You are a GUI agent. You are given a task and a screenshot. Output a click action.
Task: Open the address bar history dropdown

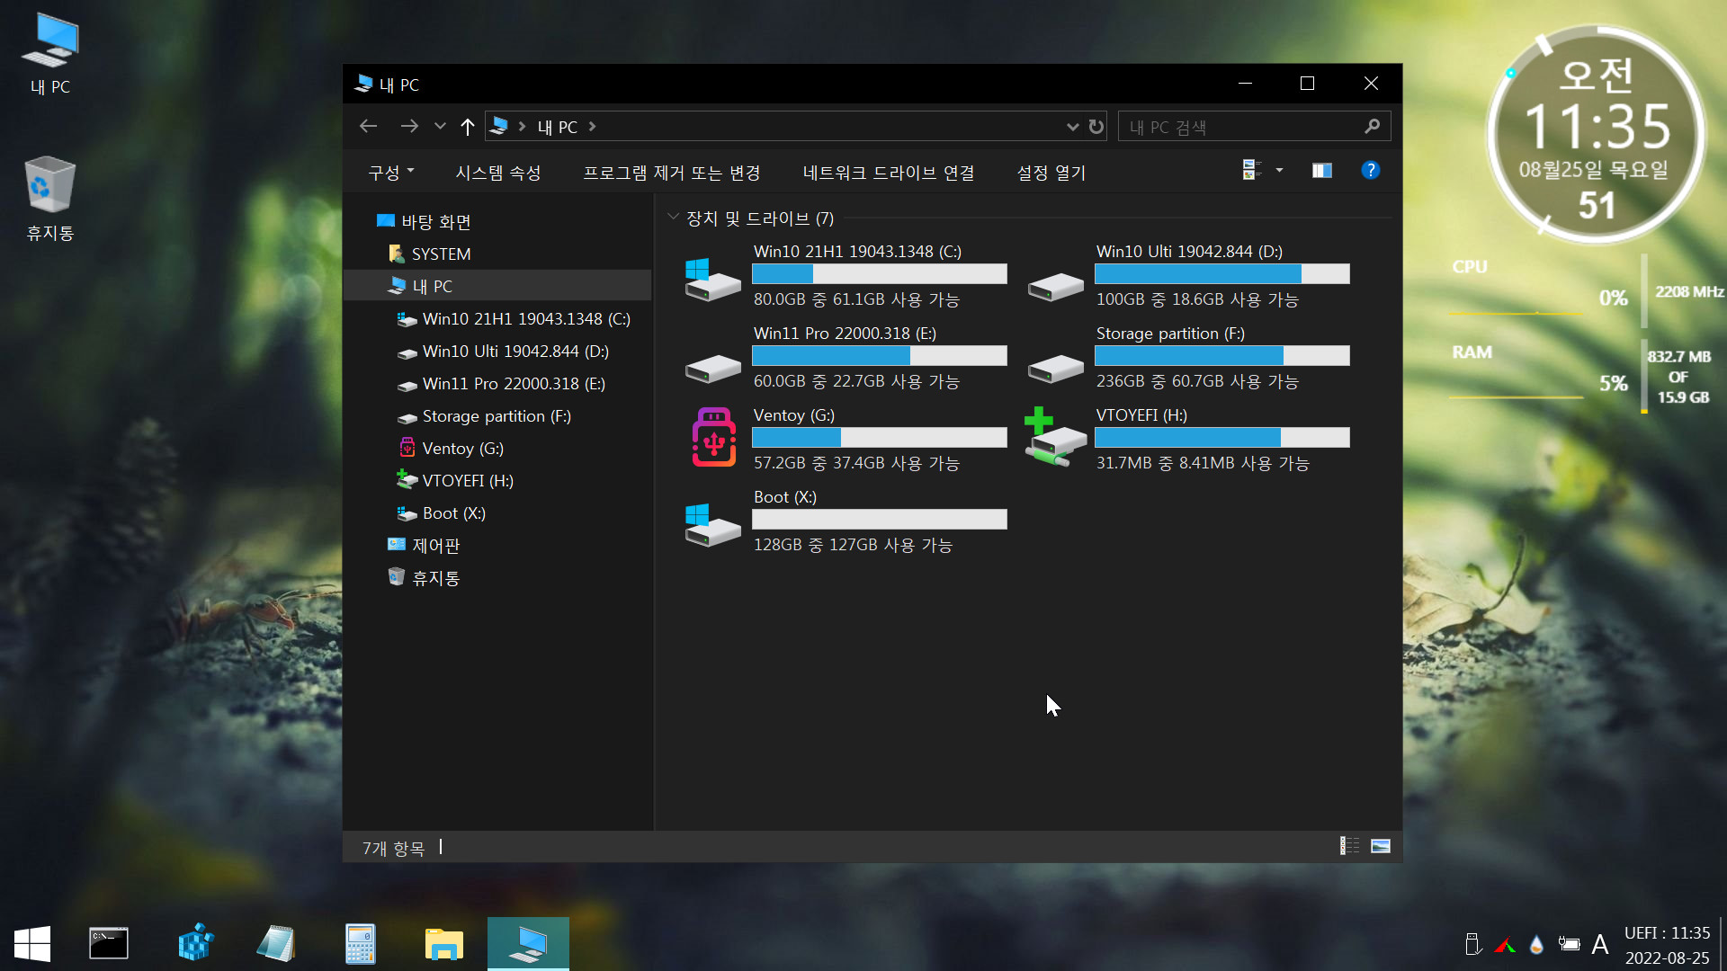(1072, 127)
